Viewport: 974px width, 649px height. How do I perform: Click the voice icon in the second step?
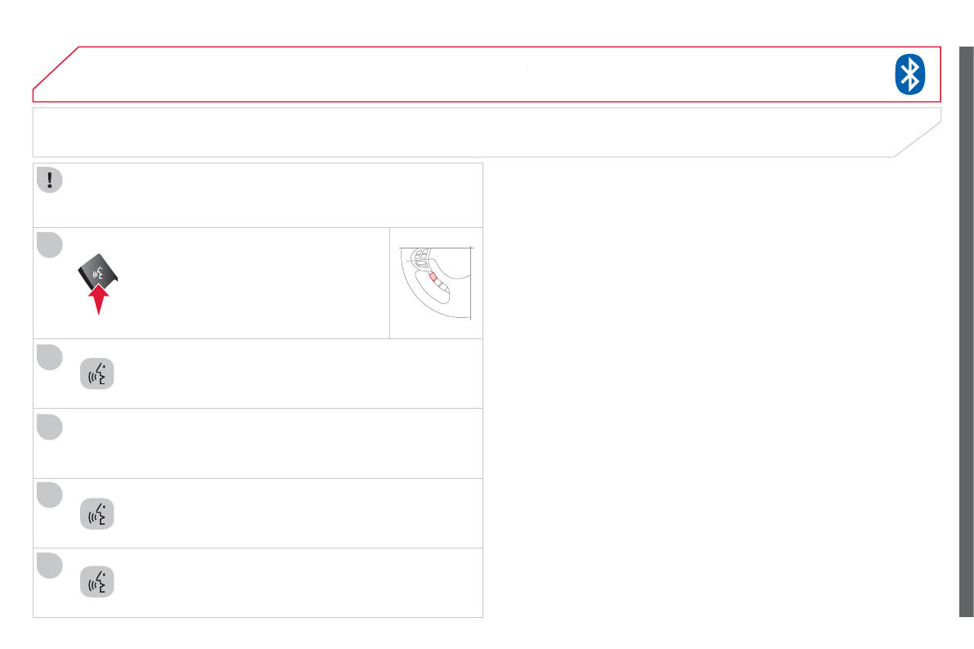(x=97, y=374)
